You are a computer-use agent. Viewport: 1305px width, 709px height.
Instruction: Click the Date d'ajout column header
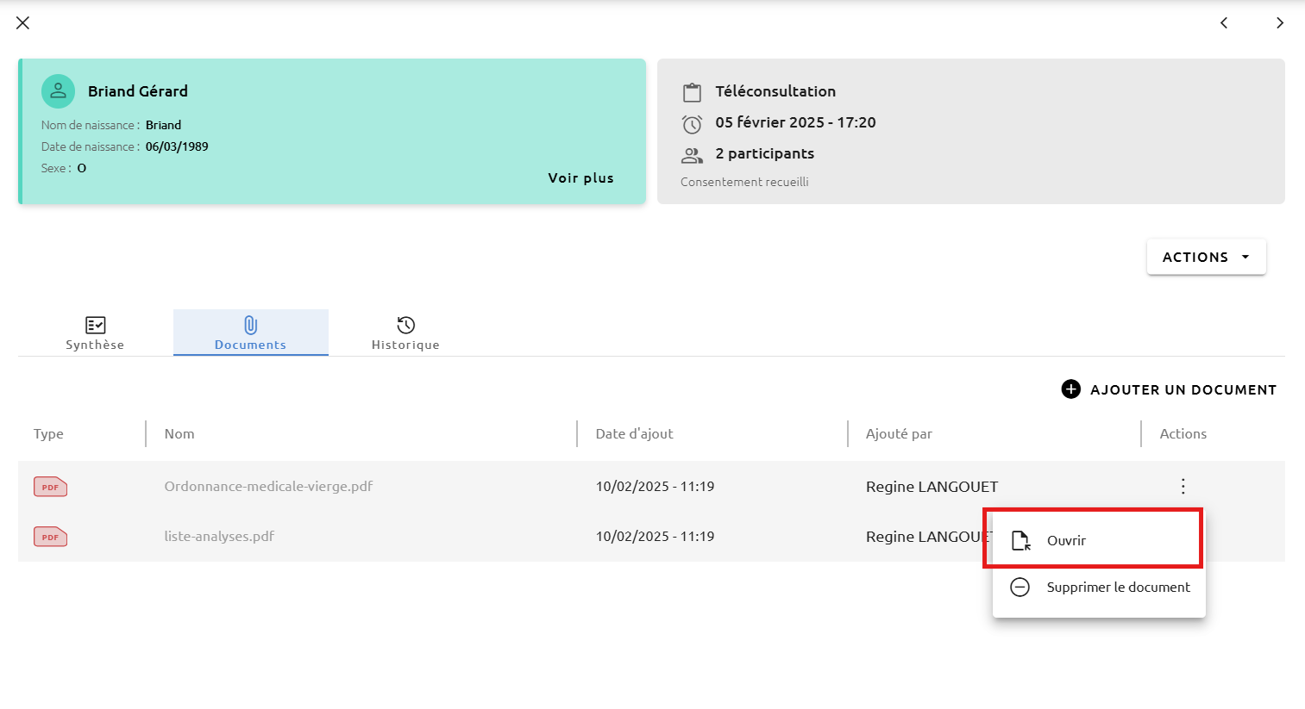(634, 434)
